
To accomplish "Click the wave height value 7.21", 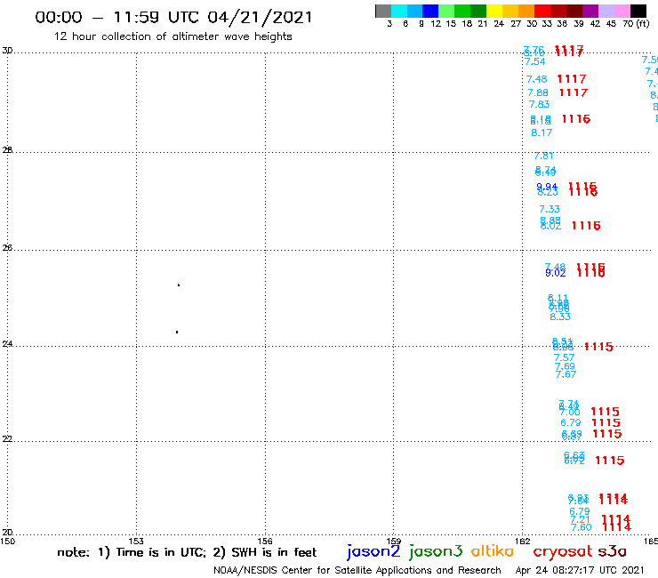I will tap(581, 519).
